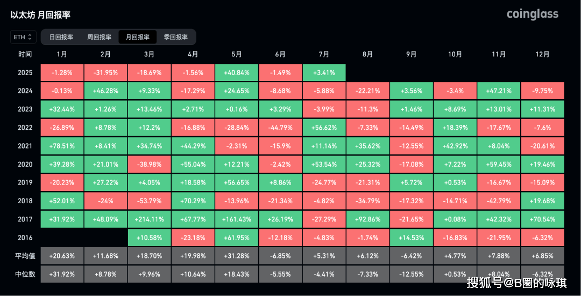Click November 2024 cell +47.21%
This screenshot has width=581, height=296.
[499, 91]
